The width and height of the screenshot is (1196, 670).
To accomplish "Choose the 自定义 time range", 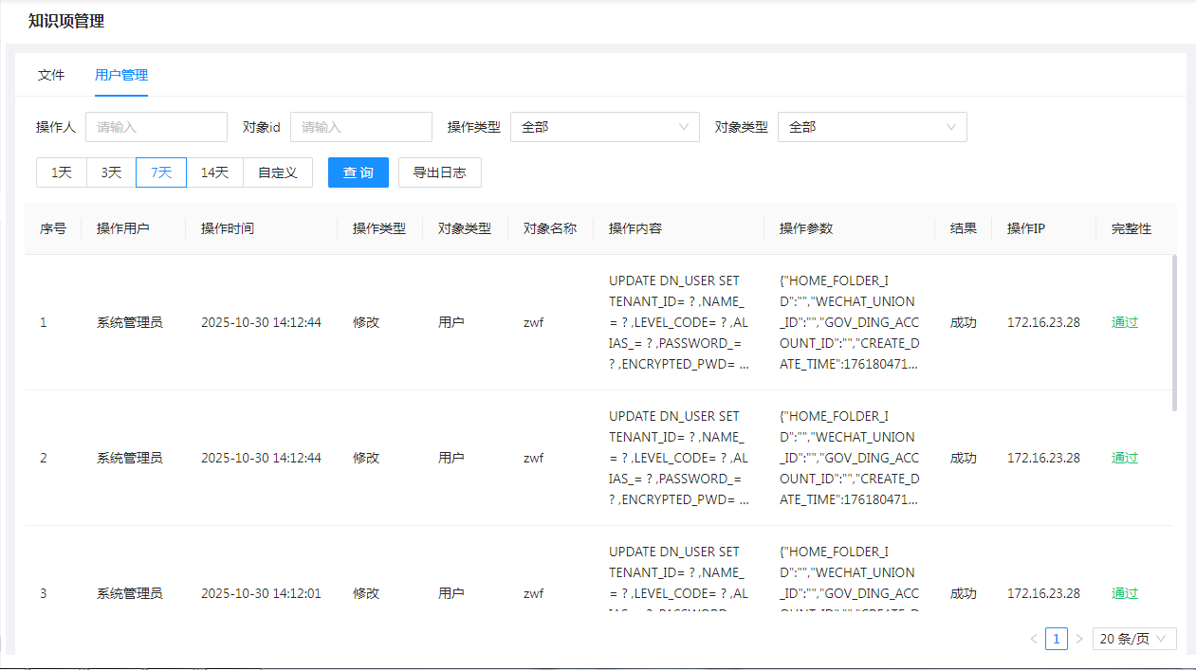I will click(278, 172).
